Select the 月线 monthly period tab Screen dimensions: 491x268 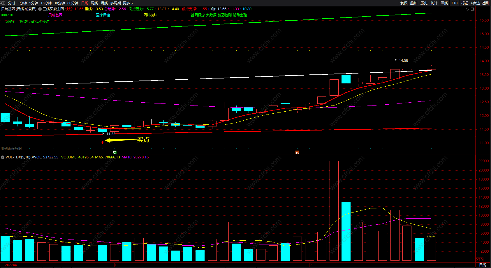tap(104, 3)
